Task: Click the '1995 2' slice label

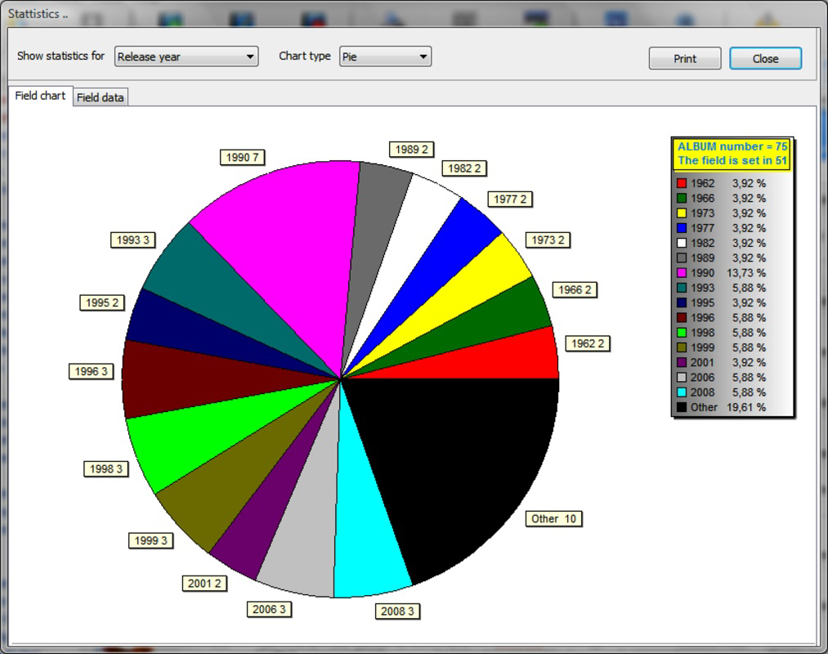Action: tap(102, 302)
